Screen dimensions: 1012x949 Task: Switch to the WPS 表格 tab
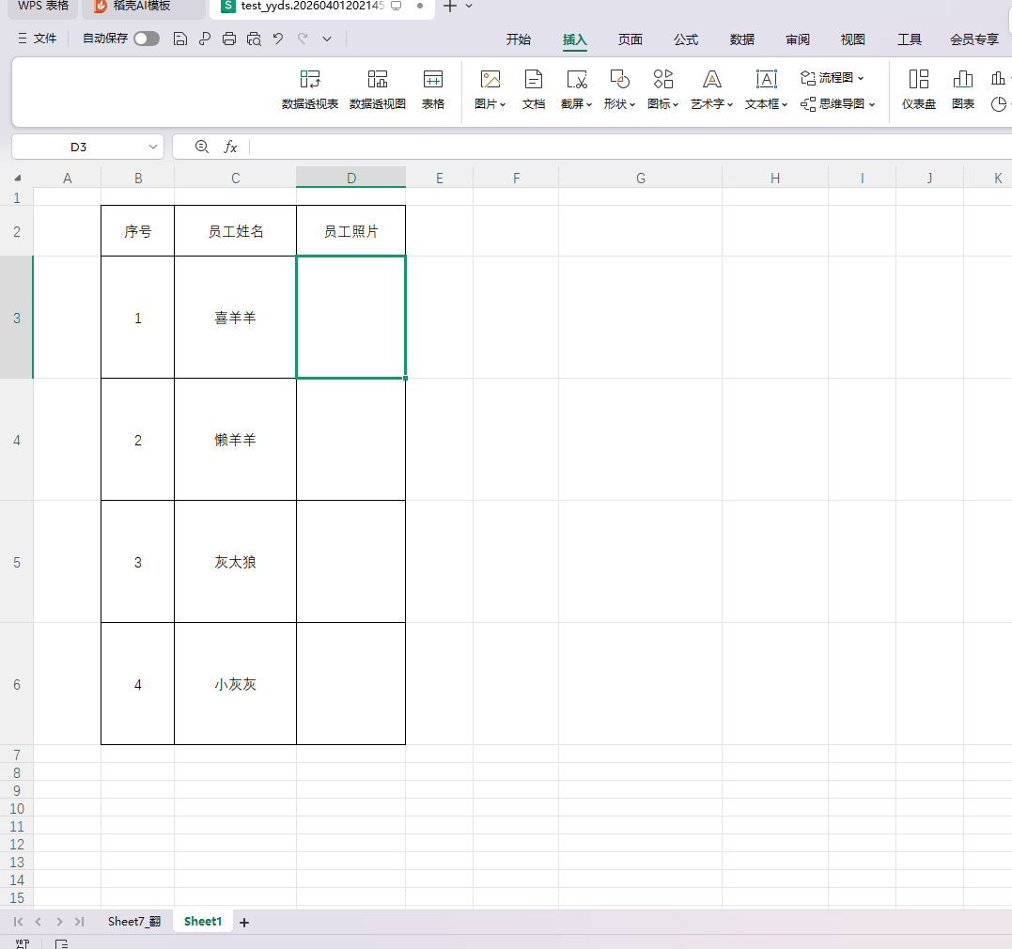click(x=42, y=7)
